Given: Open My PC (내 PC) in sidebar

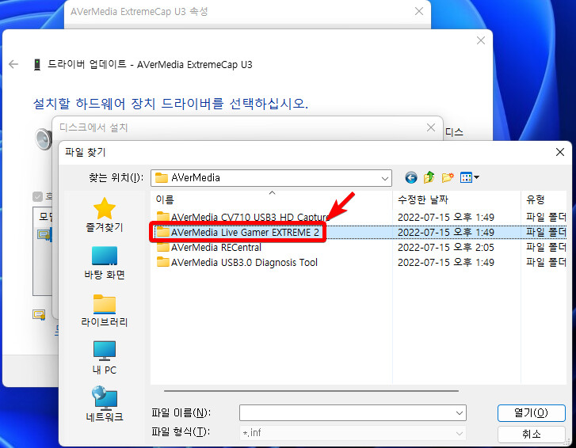Looking at the screenshot, I should coord(105,358).
